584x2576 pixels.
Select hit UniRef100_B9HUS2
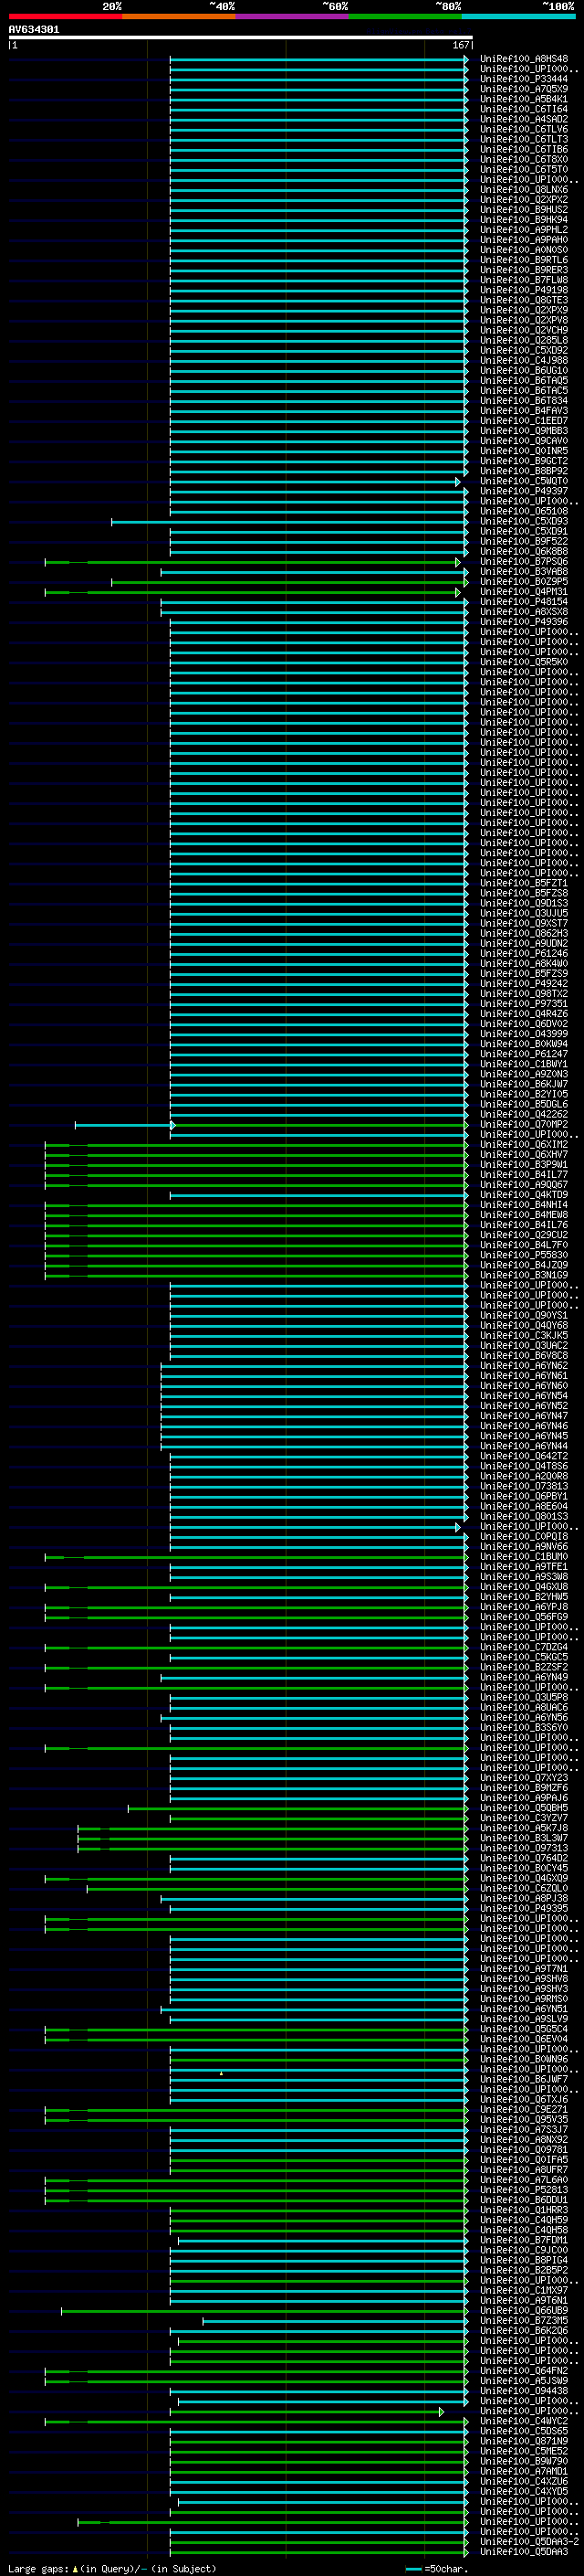pyautogui.click(x=523, y=210)
